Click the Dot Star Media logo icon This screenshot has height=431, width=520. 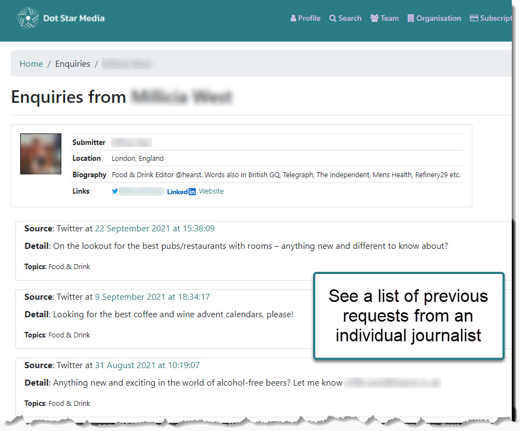(x=27, y=18)
